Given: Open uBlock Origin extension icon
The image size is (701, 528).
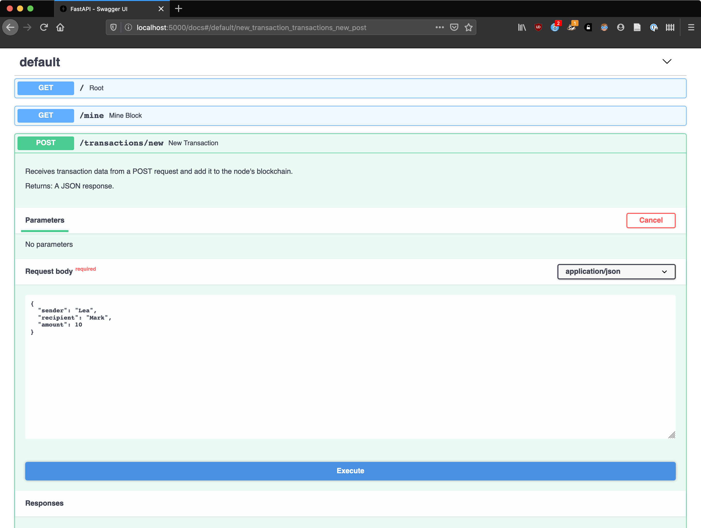Looking at the screenshot, I should coord(538,28).
